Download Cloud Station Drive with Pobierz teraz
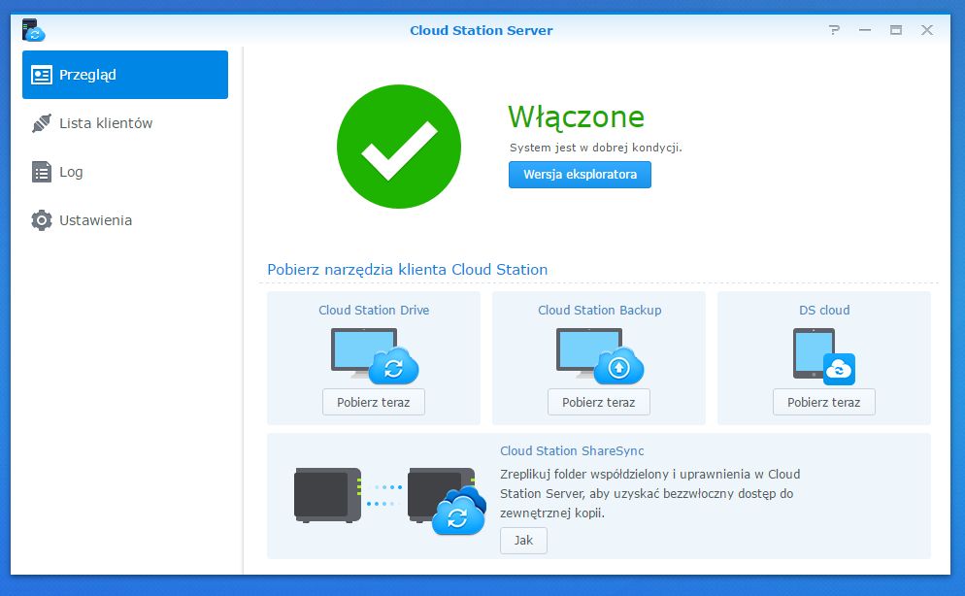The width and height of the screenshot is (965, 596). coord(374,402)
